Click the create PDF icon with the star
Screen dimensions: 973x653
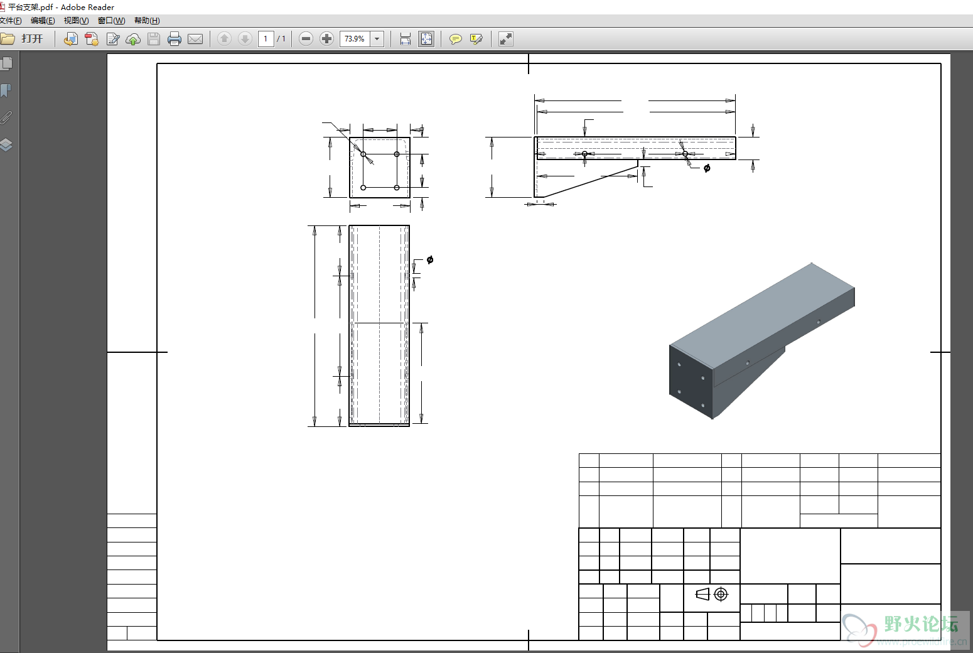pos(92,39)
